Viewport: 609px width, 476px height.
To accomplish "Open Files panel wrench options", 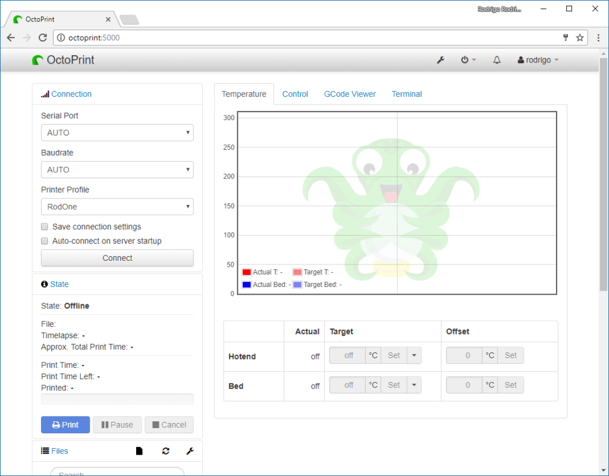I will pyautogui.click(x=190, y=451).
